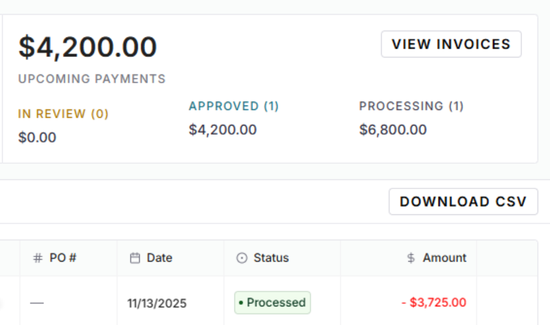Sort by the Amount column header text

tap(444, 258)
